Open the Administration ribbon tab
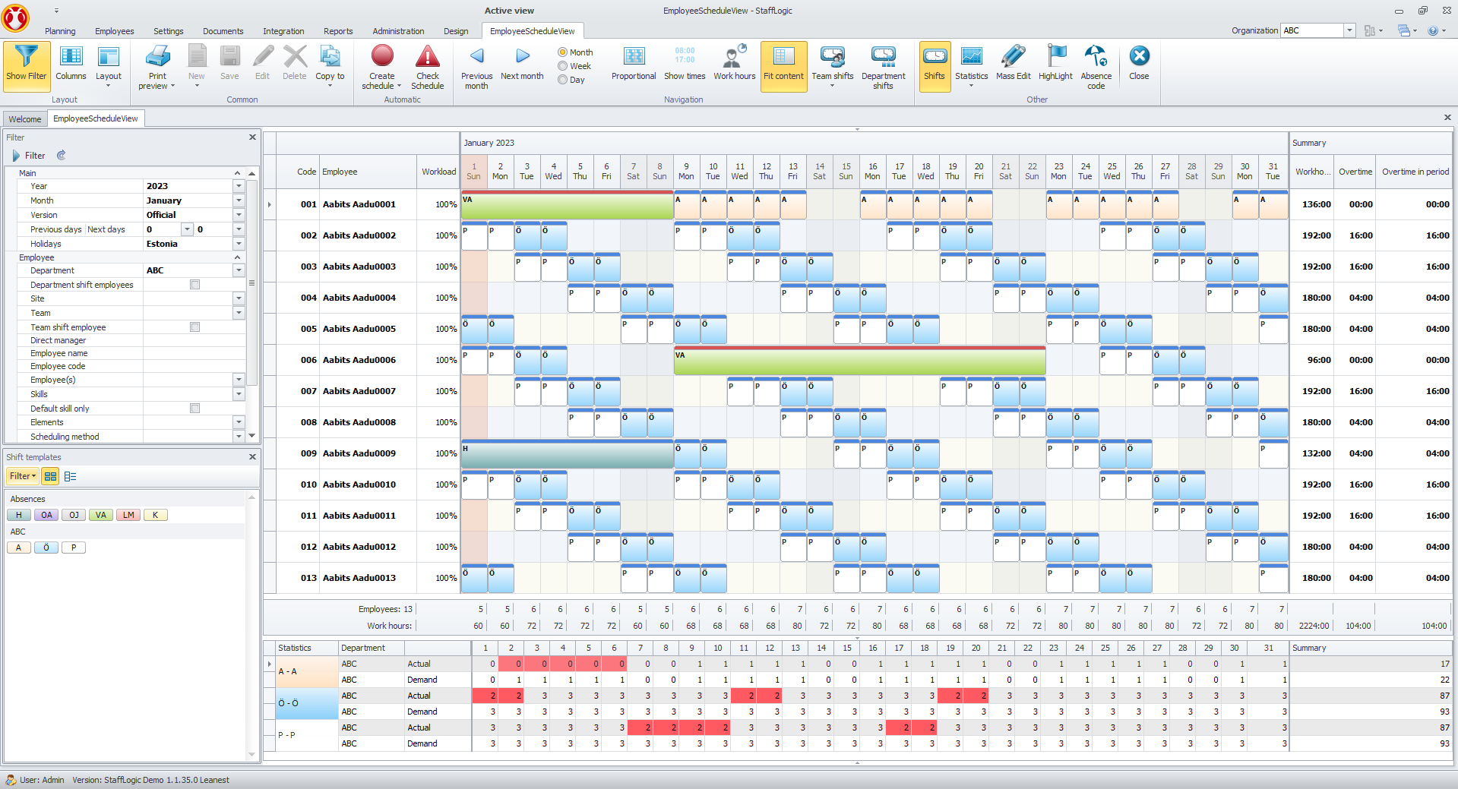 (x=398, y=31)
